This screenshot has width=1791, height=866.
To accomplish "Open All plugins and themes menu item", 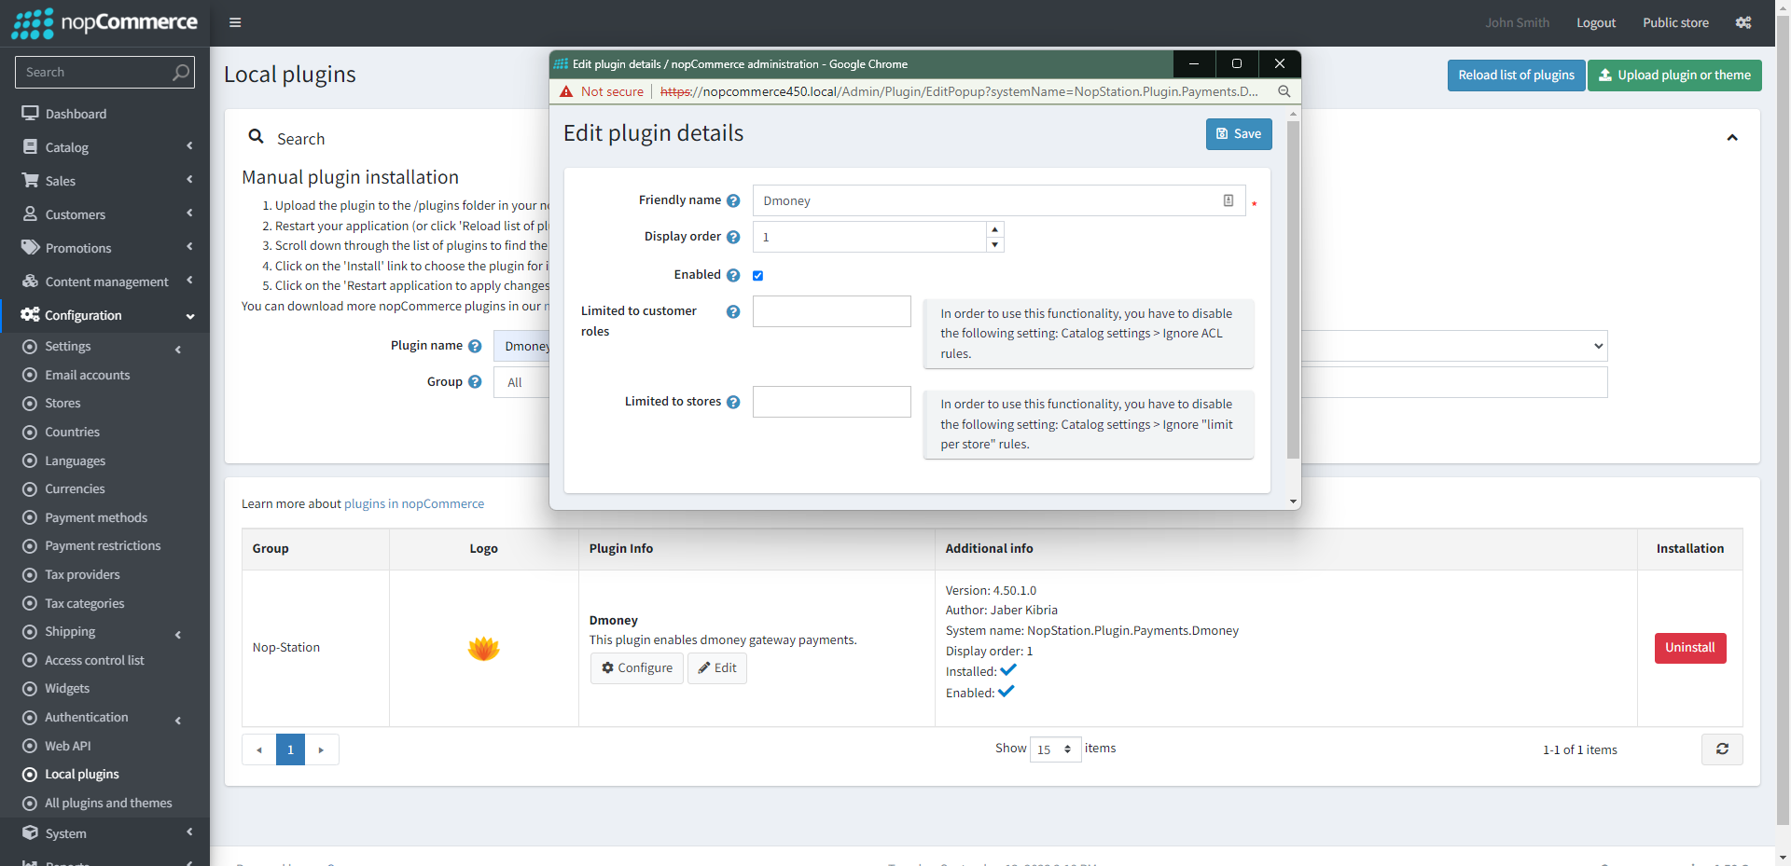I will 108,803.
